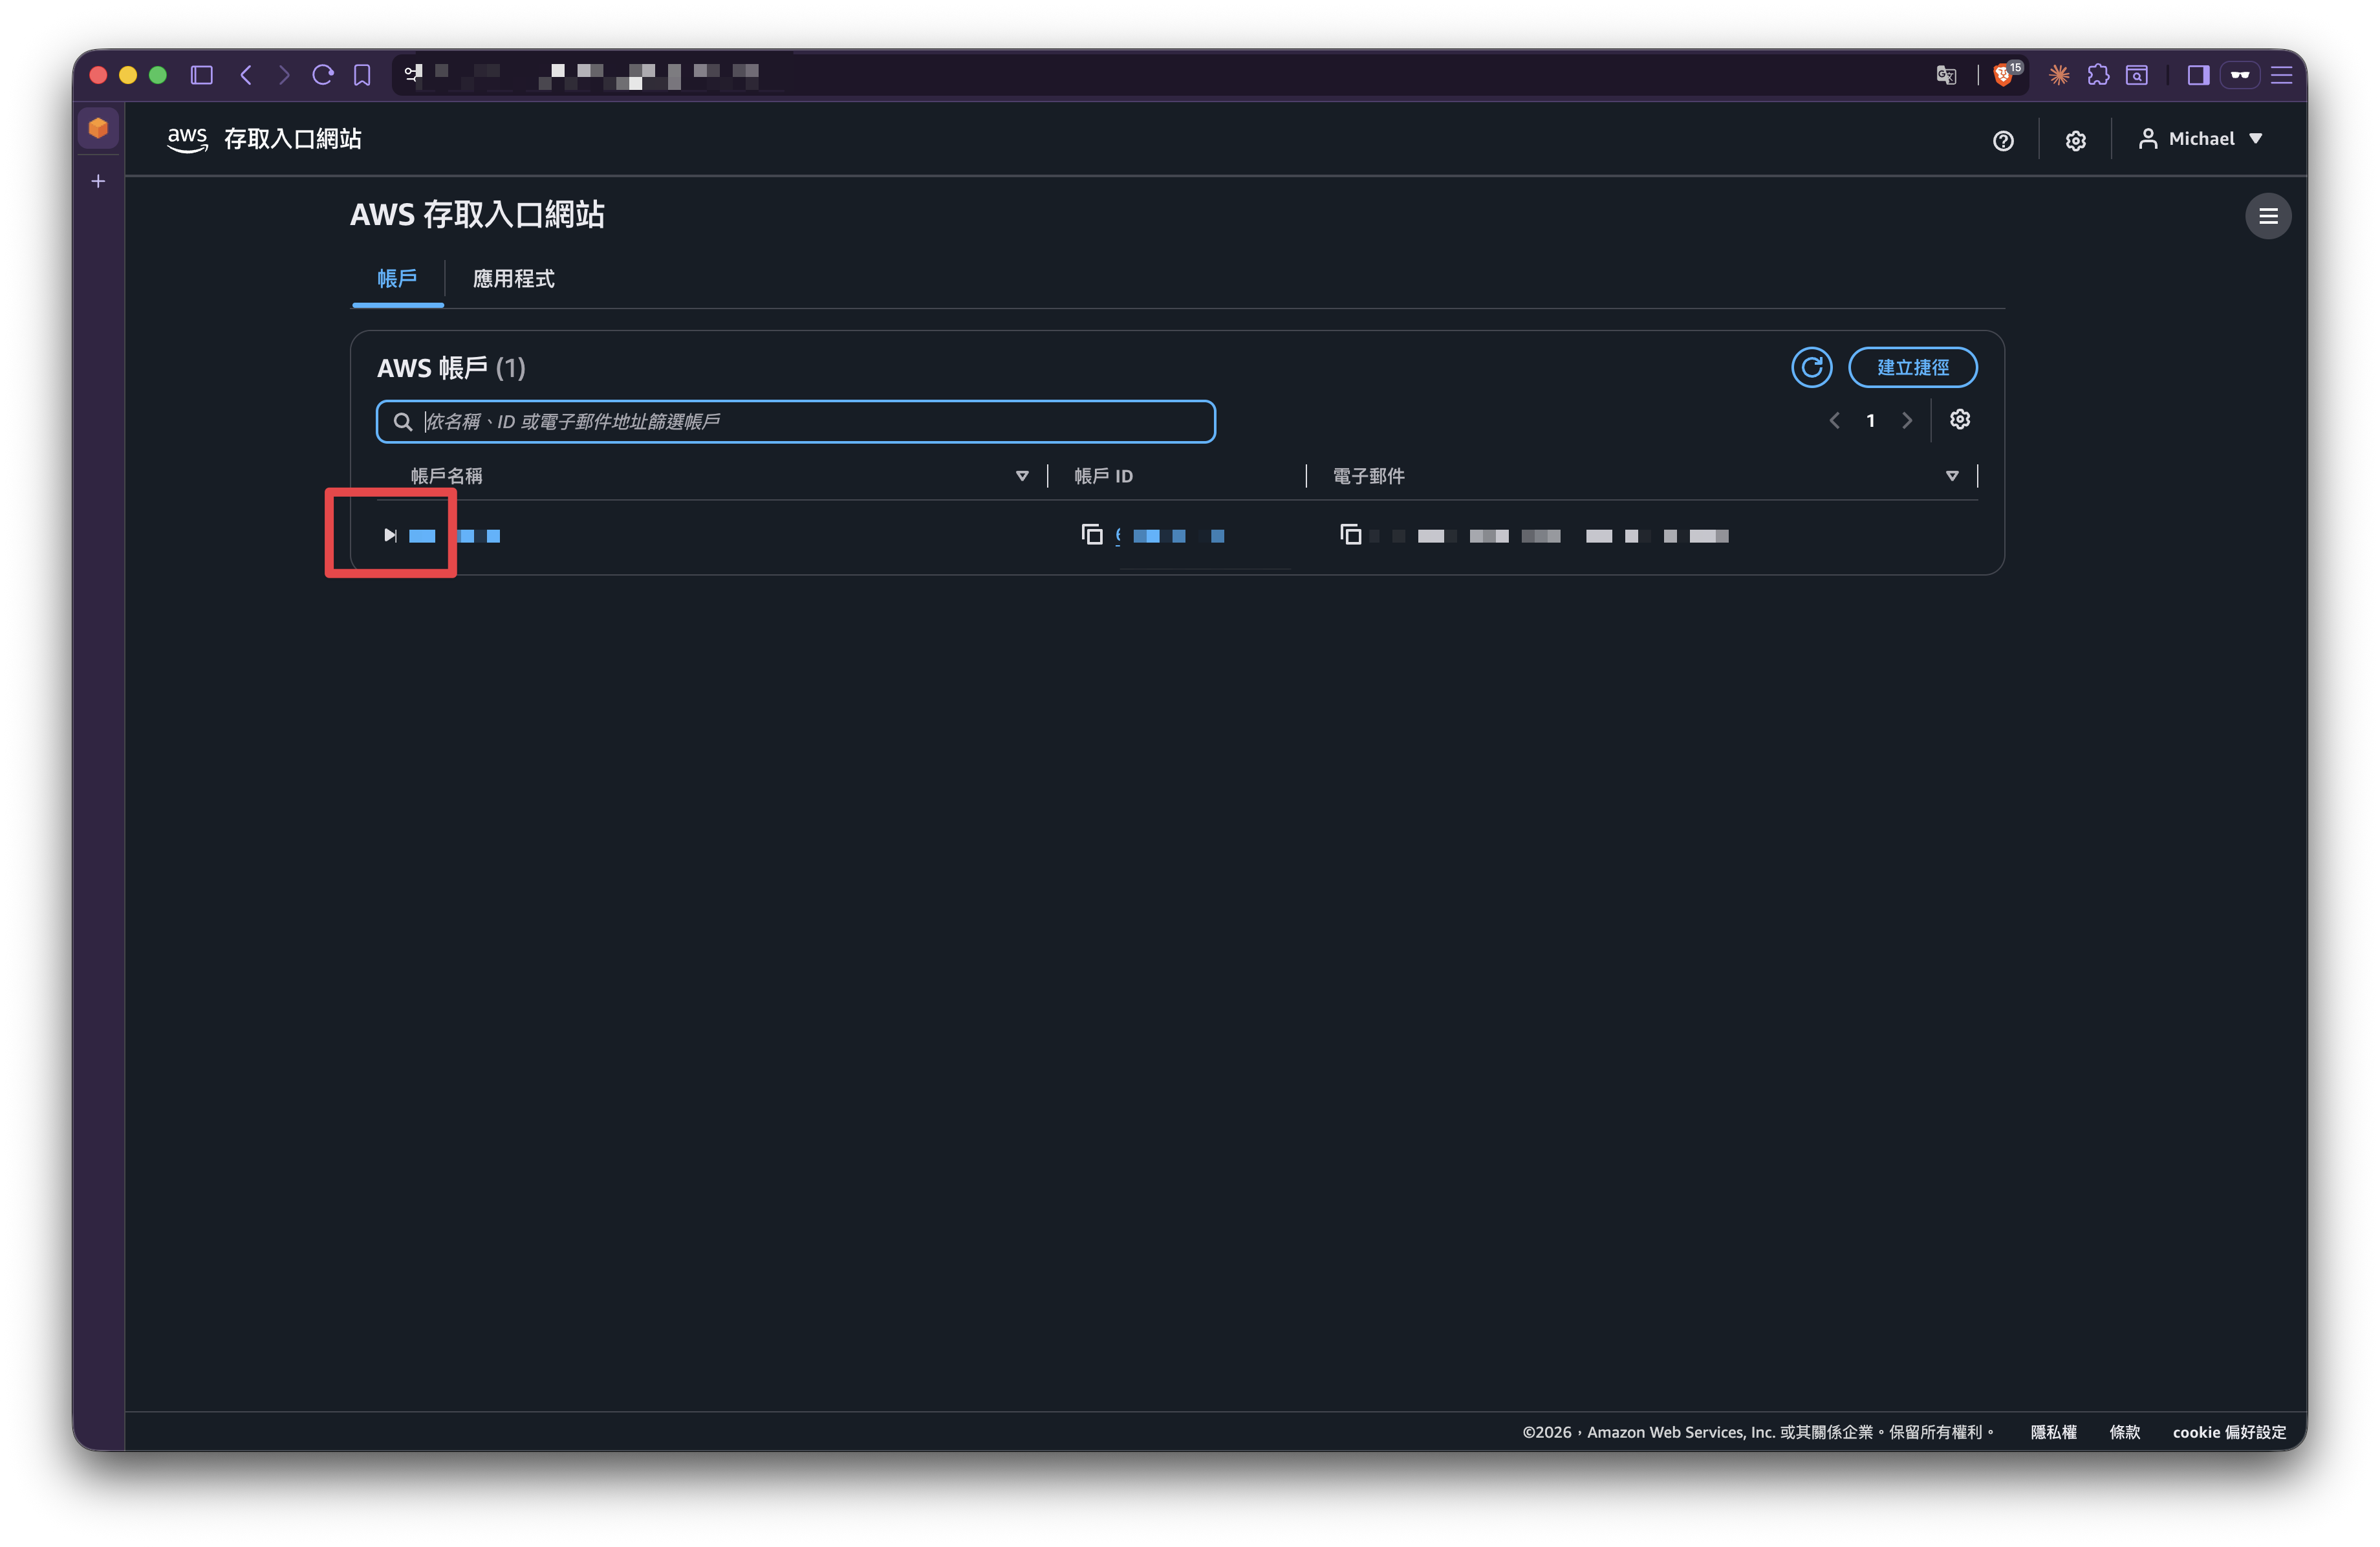Screen dimensions: 2380x1547
Task: Reload the current page
Action: click(323, 75)
